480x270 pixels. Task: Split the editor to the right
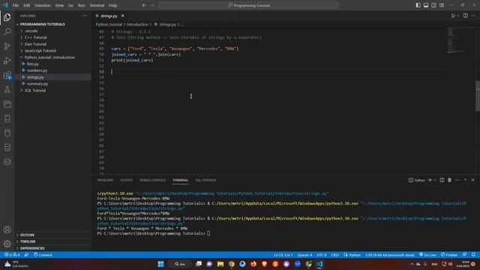click(465, 16)
